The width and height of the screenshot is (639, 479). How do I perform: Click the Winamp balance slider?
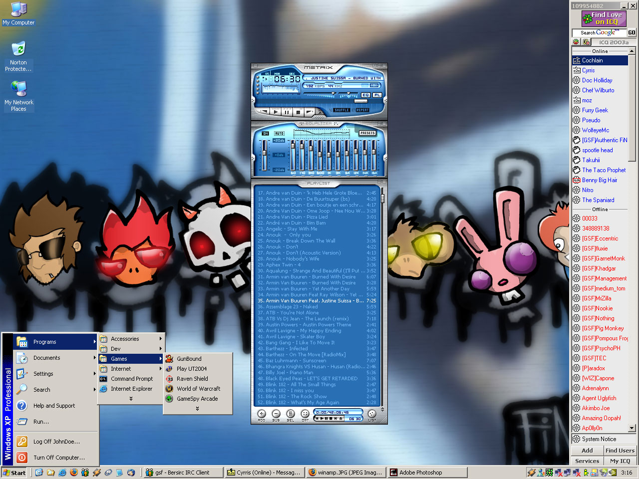[348, 94]
